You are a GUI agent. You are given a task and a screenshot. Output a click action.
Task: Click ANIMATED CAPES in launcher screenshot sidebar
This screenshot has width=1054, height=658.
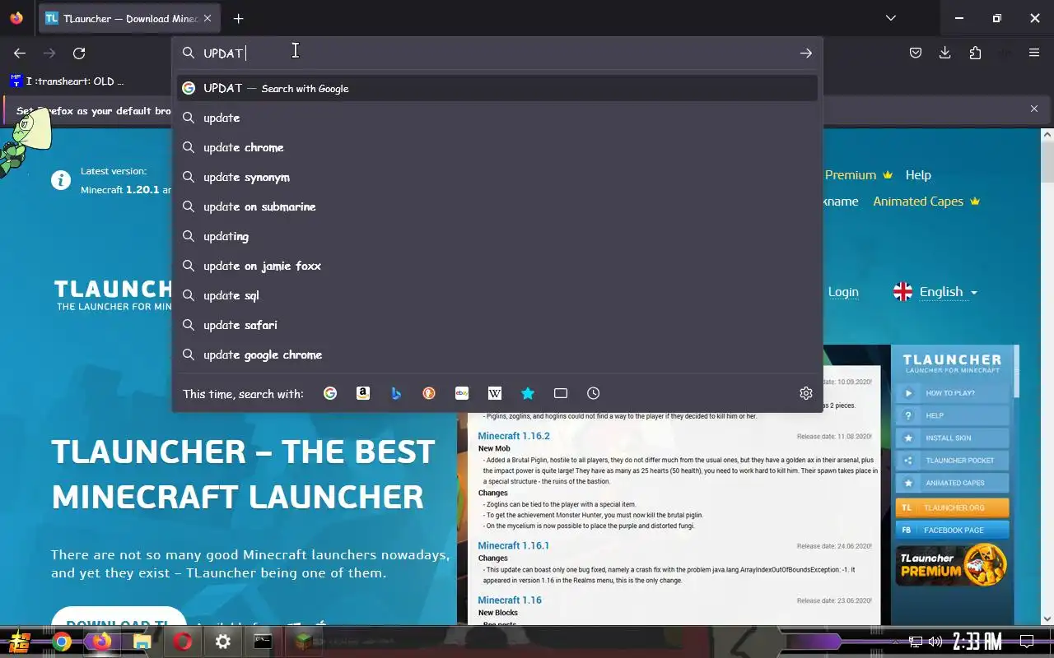pos(952,483)
